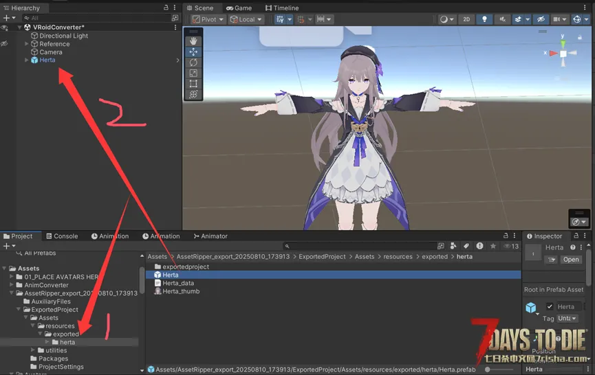Click resources in the Project breadcrumb path

398,256
